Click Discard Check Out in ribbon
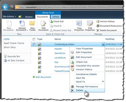 (x=60, y=30)
